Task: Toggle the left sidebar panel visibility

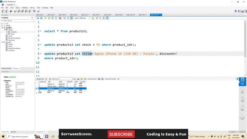Action: (240, 11)
